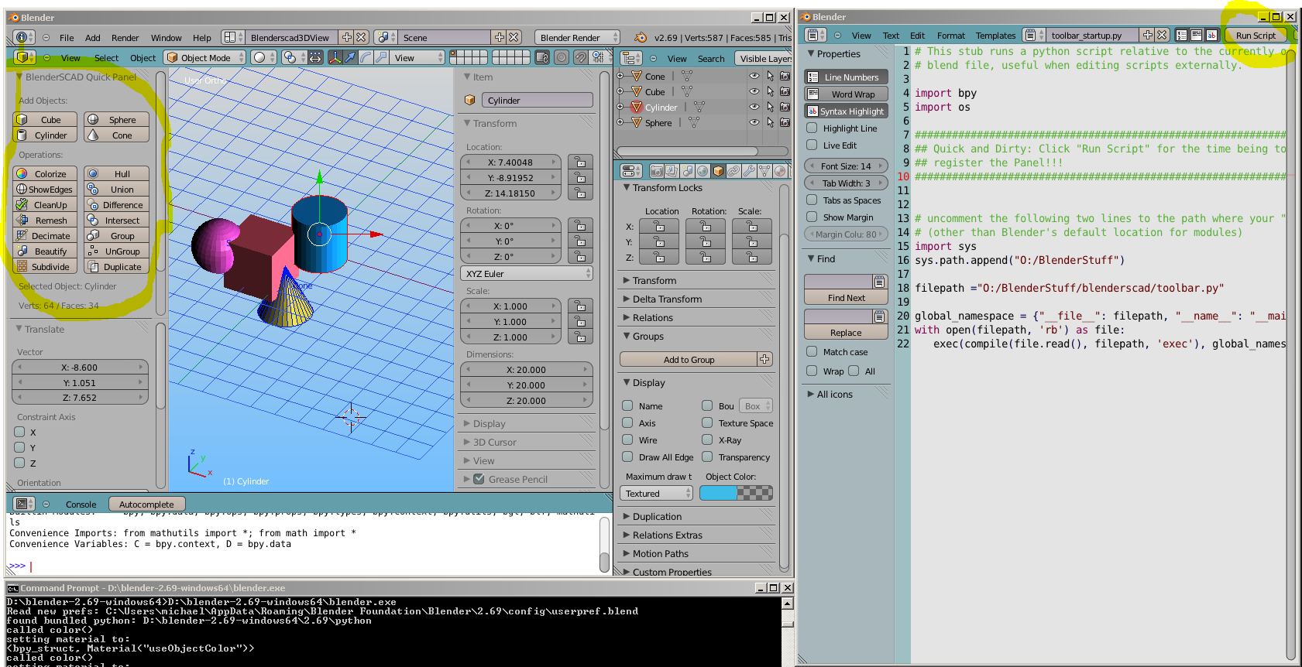
Task: Expand the Delta Transform panel
Action: pyautogui.click(x=667, y=299)
